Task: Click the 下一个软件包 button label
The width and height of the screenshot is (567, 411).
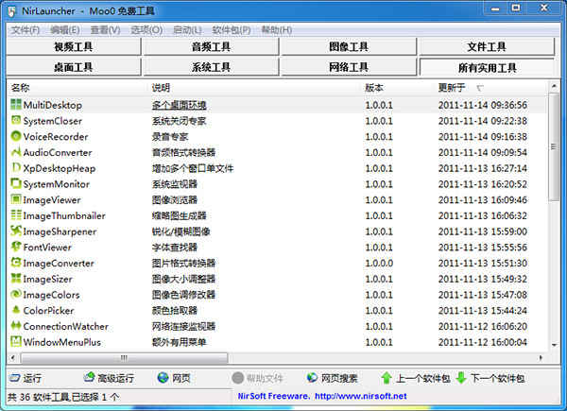Action: [x=498, y=379]
